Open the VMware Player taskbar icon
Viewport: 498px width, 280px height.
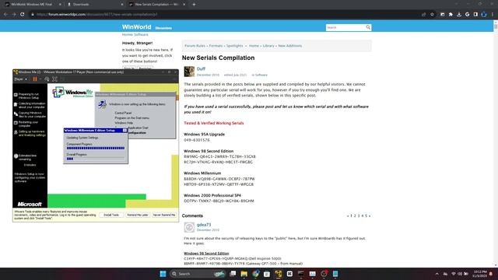click(279, 274)
